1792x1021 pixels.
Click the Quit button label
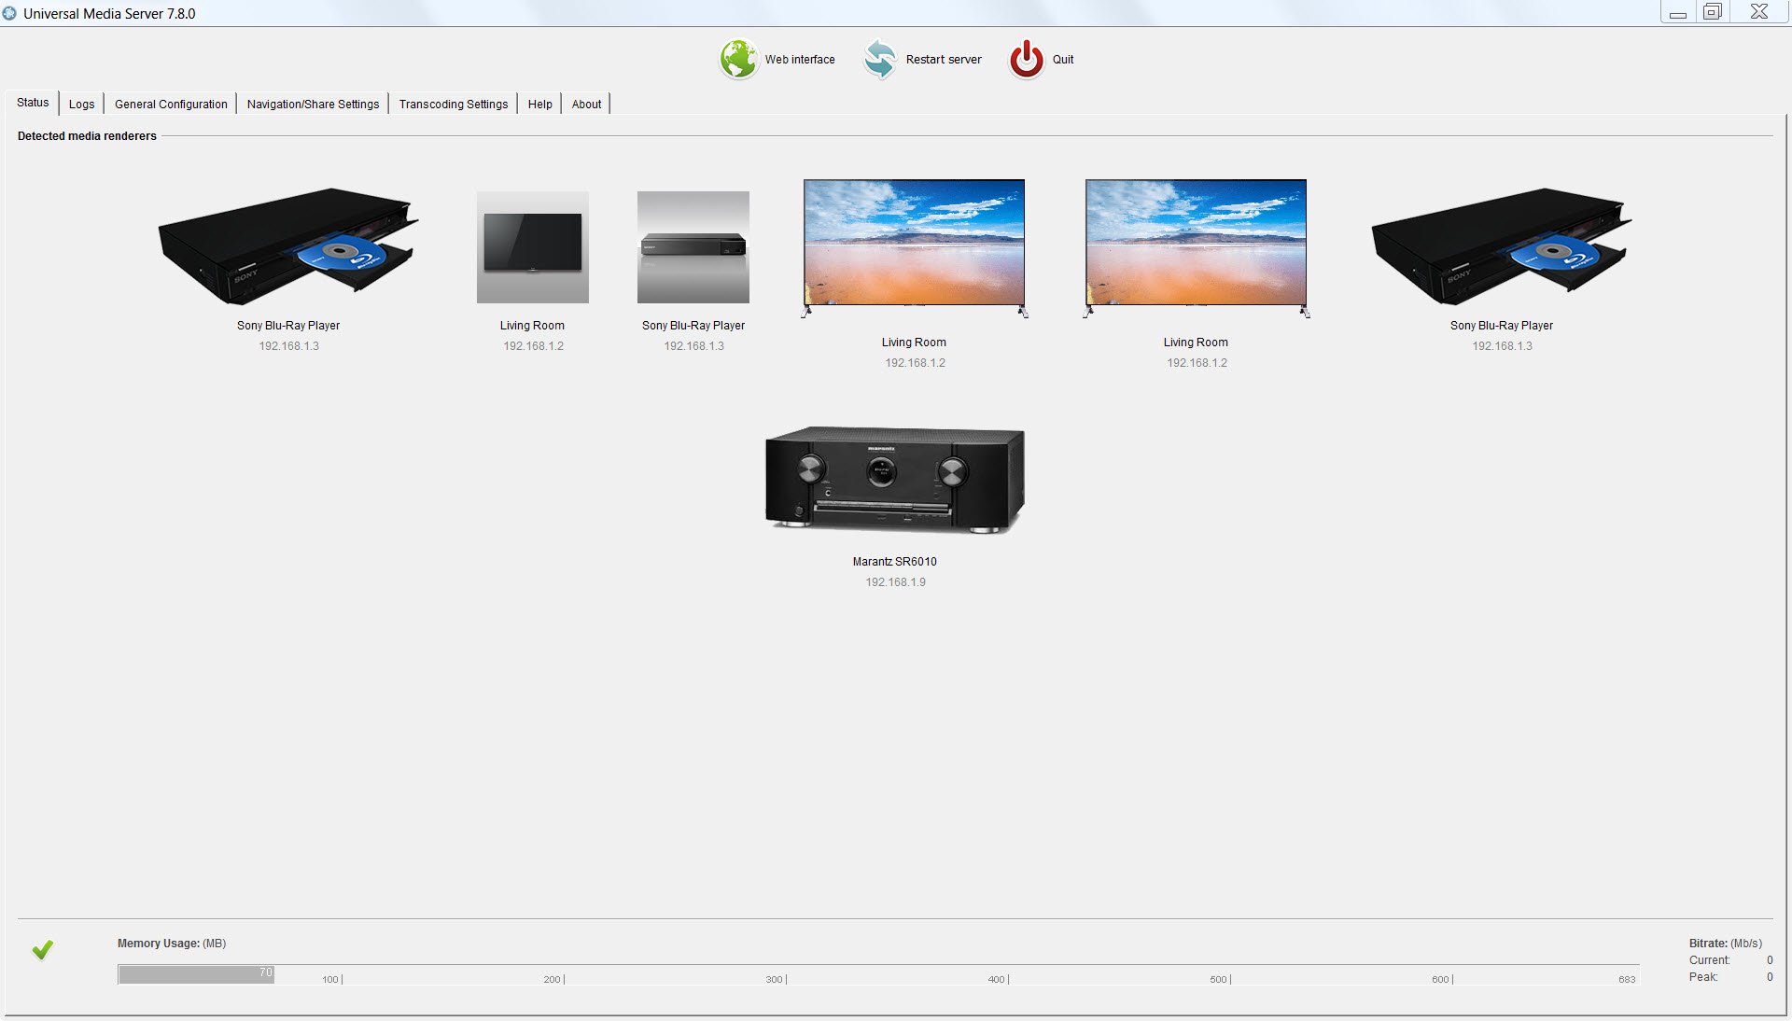(x=1063, y=60)
